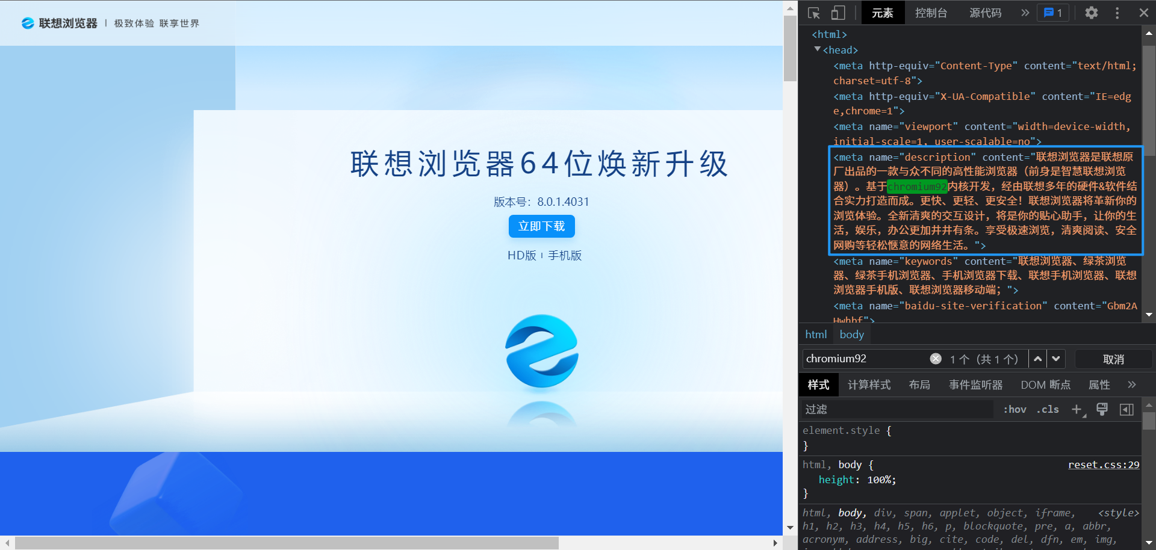Open the 计算样式 tab

point(869,385)
